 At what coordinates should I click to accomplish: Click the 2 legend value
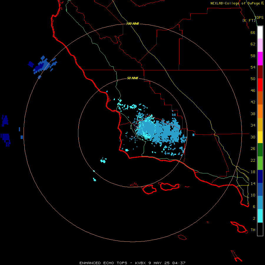tap(254, 218)
